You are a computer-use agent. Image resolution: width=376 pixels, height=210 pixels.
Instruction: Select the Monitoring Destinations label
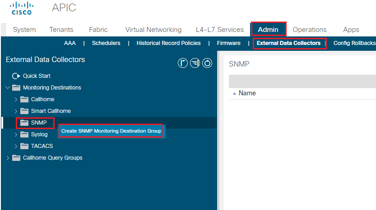(x=52, y=88)
